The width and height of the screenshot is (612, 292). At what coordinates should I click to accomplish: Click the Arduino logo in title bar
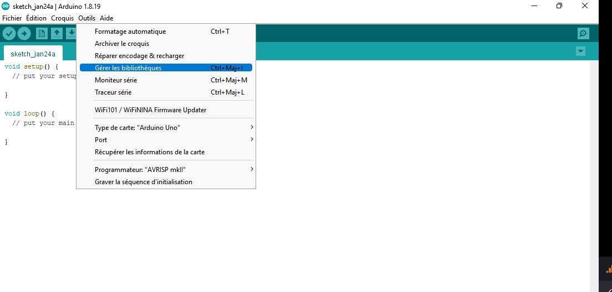click(x=6, y=6)
